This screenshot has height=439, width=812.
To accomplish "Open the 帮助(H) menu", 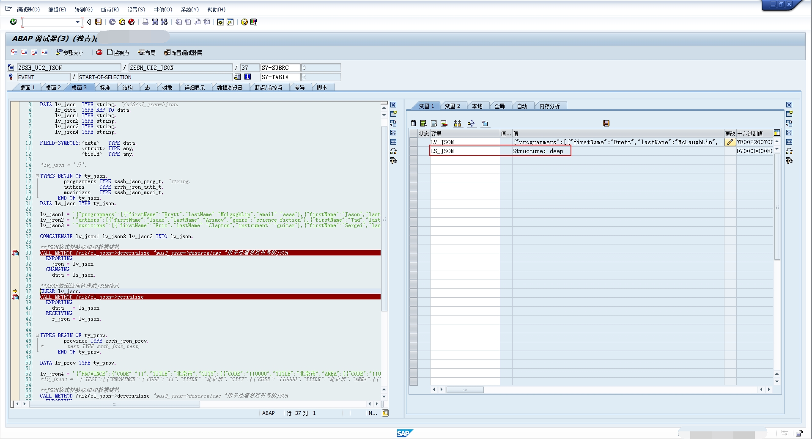I will 216,10.
